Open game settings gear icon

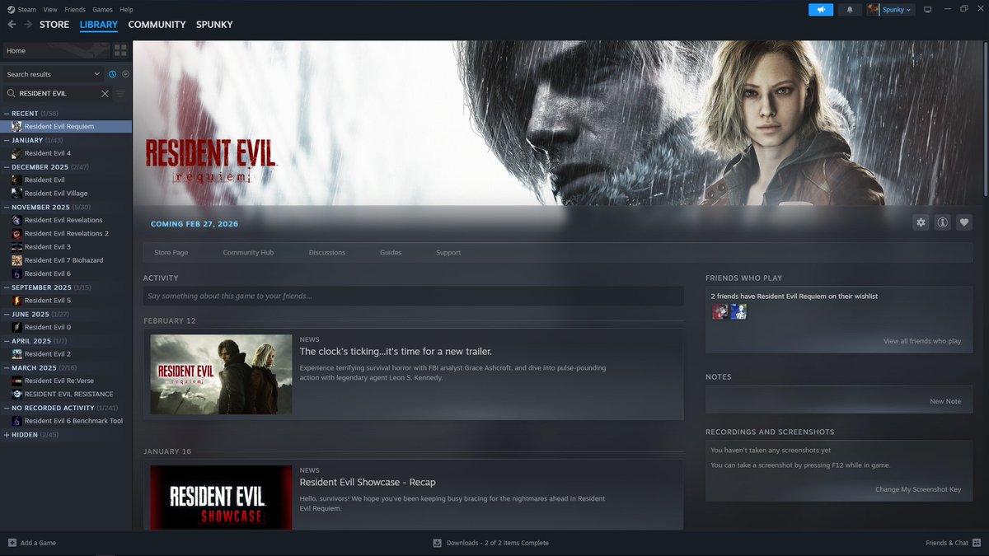(x=921, y=222)
